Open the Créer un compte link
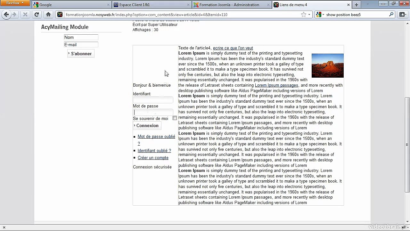410x231 pixels. 153,158
